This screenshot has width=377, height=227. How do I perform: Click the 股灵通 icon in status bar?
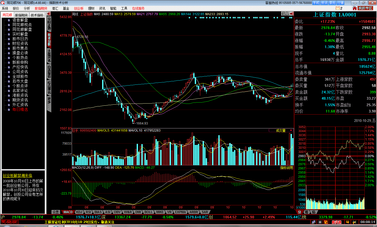[337, 222]
